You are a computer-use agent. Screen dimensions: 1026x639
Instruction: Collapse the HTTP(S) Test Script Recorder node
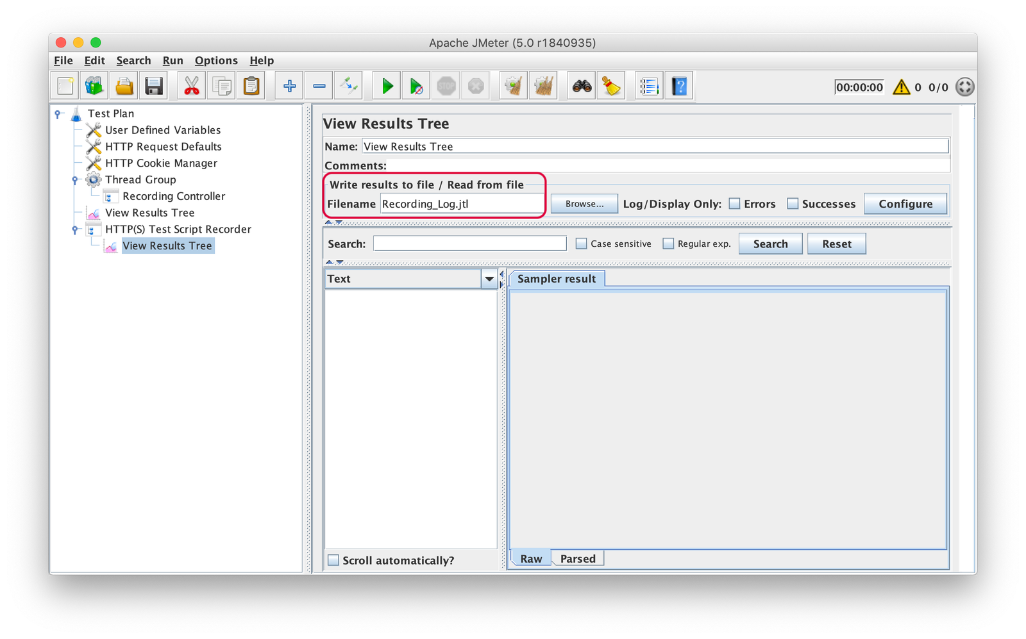pyautogui.click(x=75, y=229)
